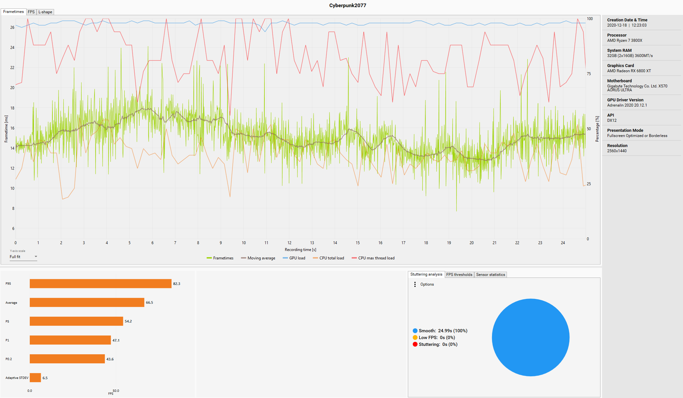This screenshot has width=683, height=398.
Task: Click the blue Smooth legend dot
Action: [x=415, y=331]
